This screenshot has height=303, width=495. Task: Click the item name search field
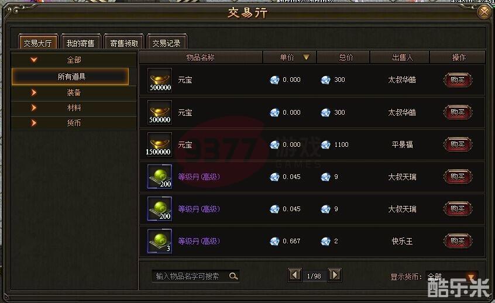click(x=190, y=276)
